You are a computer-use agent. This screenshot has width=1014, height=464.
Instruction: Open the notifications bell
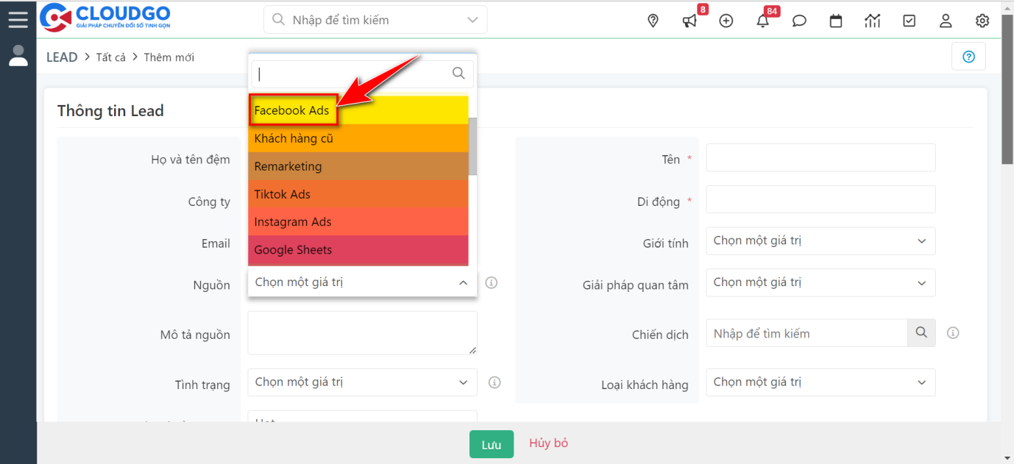(x=763, y=21)
